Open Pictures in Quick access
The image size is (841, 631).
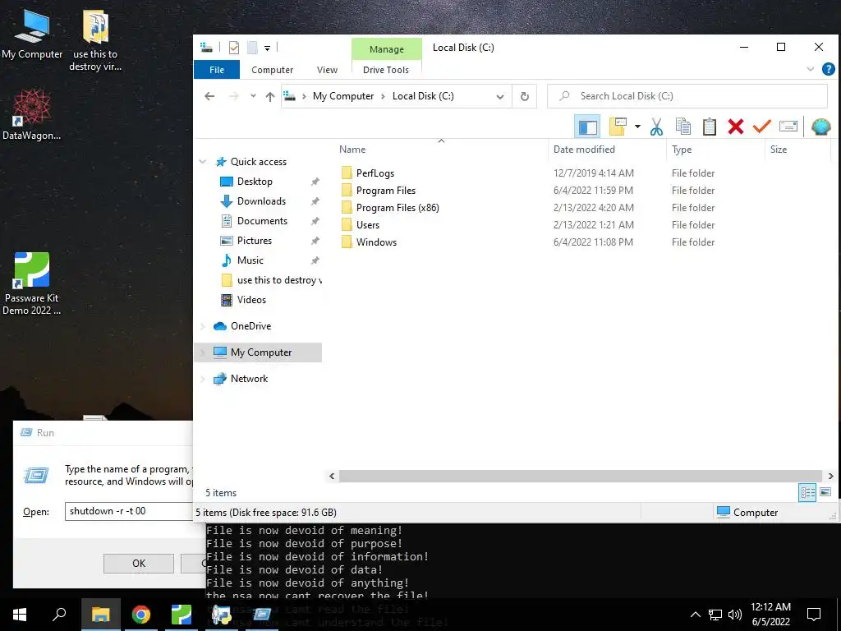pos(255,241)
